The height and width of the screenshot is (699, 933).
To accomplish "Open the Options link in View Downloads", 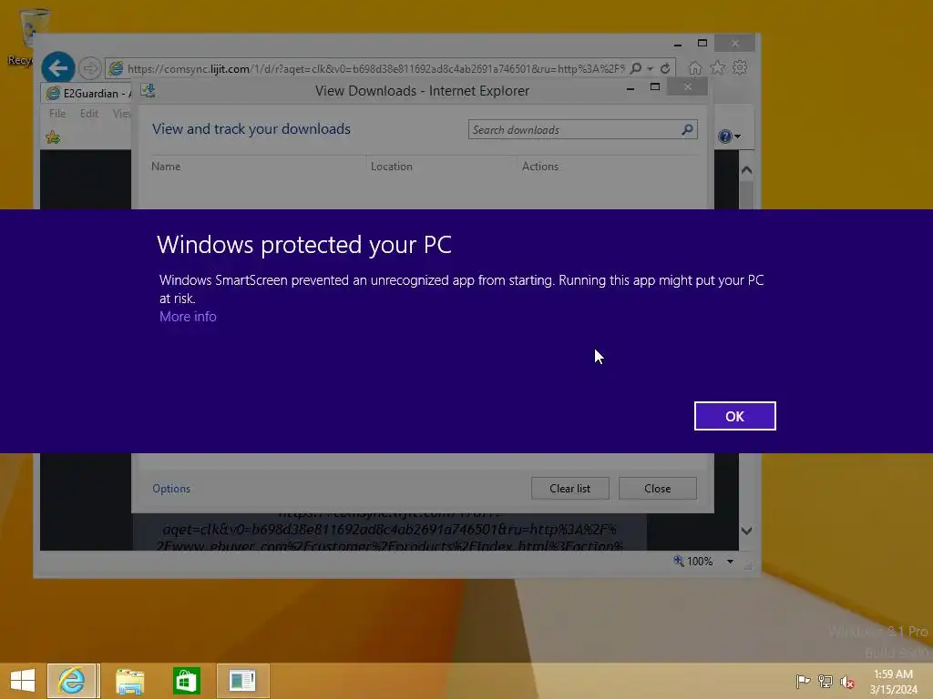I will click(x=171, y=489).
